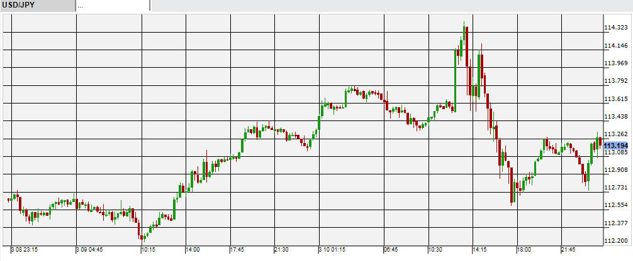Click the 112.554 price axis label
633x261 pixels.
615,205
